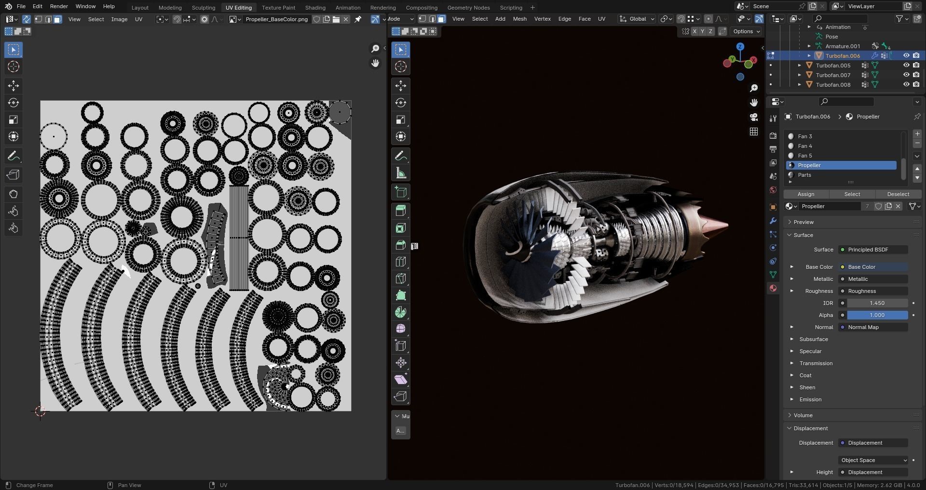Select the Smooth vertices tool

[401, 329]
